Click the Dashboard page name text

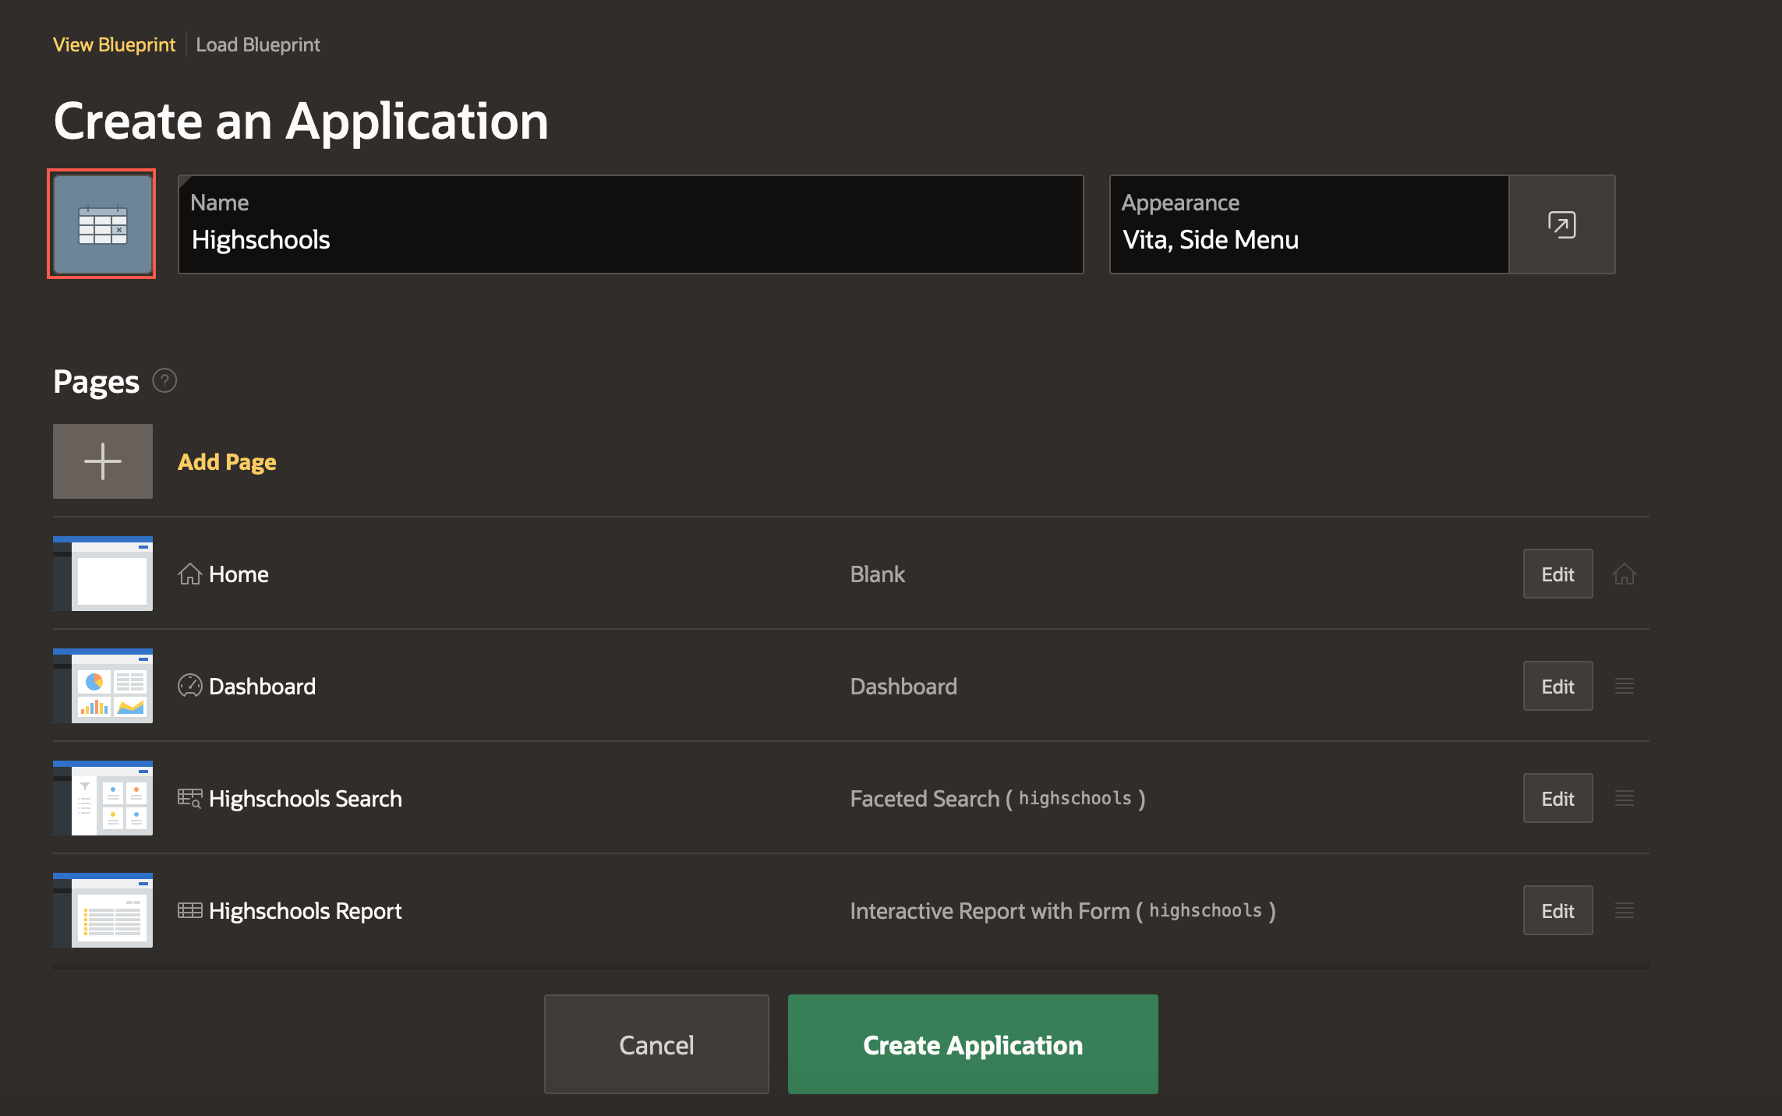pos(262,687)
